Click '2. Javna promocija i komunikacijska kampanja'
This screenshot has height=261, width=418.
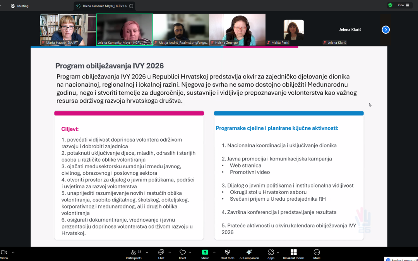click(x=277, y=159)
